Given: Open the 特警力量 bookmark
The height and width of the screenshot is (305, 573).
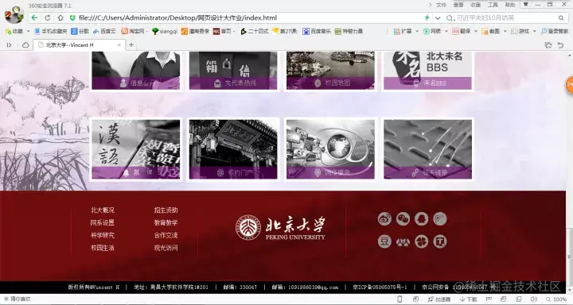Looking at the screenshot, I should [349, 32].
